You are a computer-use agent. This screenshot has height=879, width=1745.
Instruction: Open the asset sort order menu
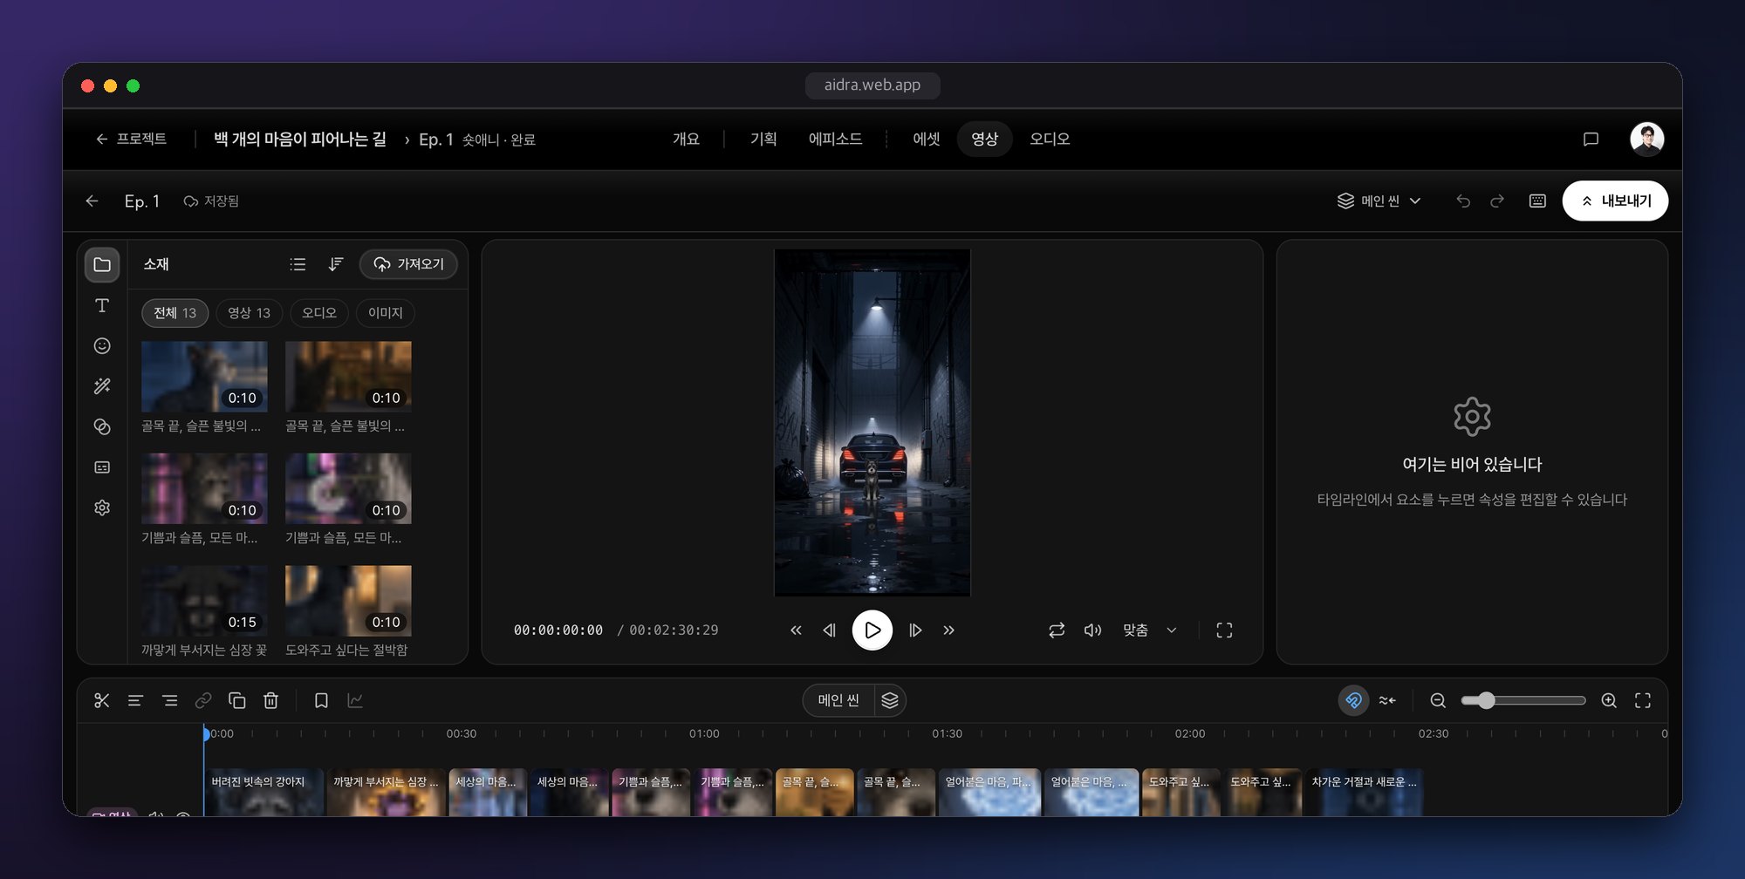pos(336,264)
